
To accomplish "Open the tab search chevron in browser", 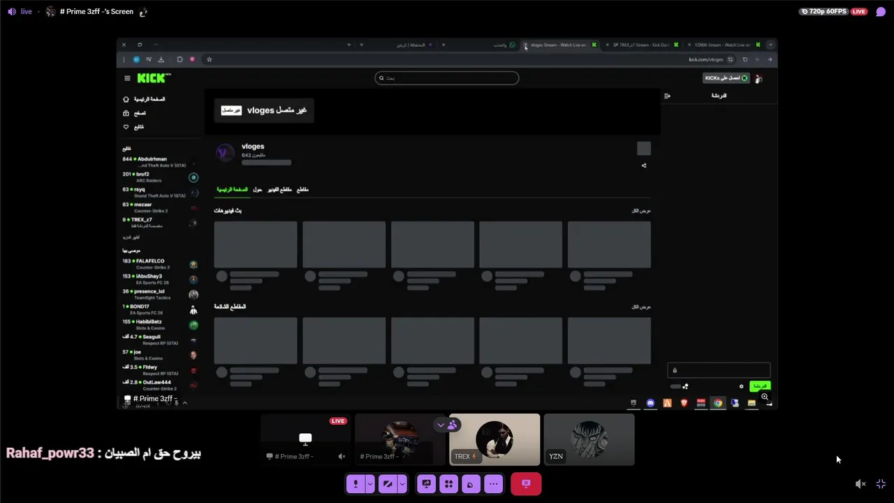I will tap(770, 45).
